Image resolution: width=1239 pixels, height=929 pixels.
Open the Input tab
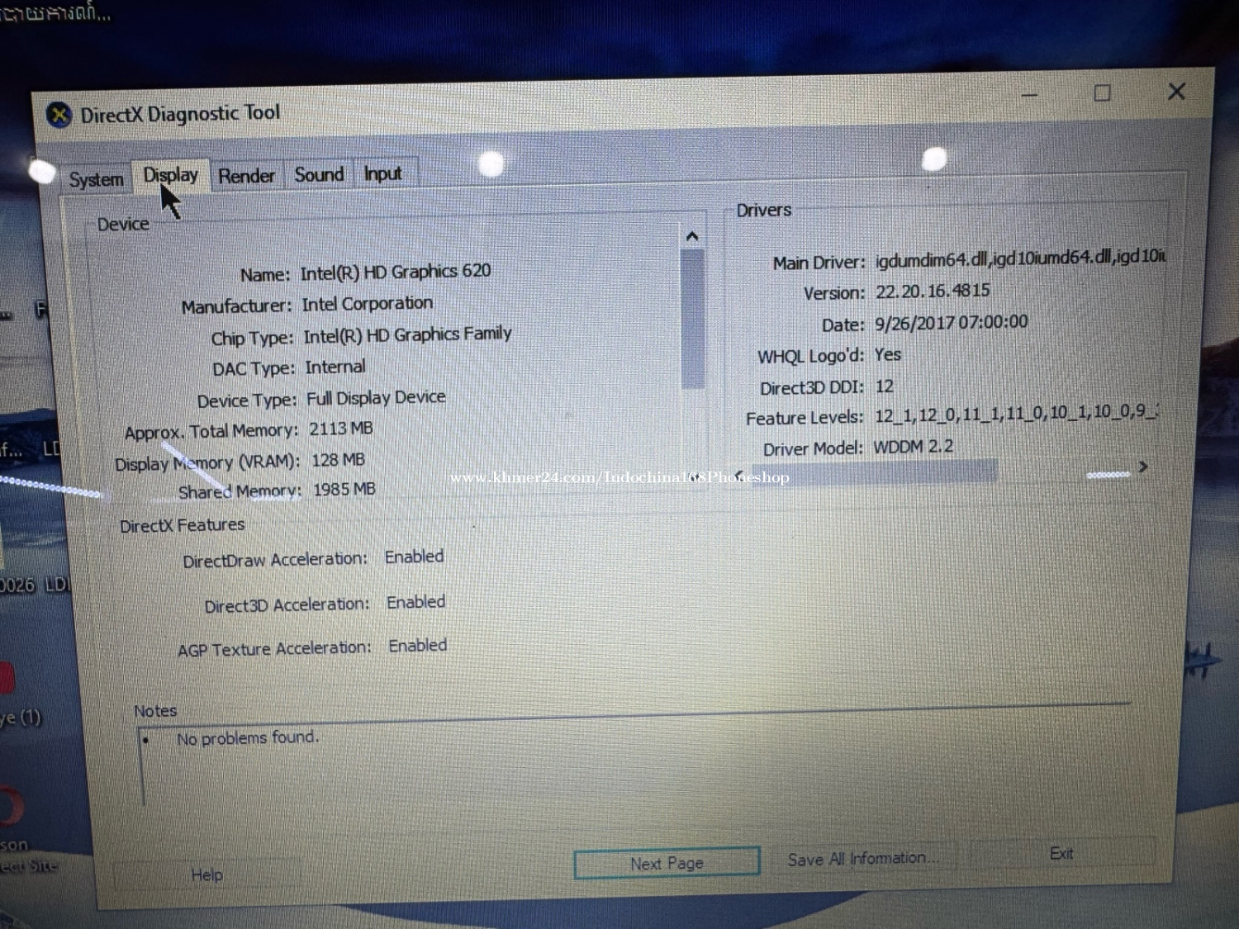click(382, 173)
